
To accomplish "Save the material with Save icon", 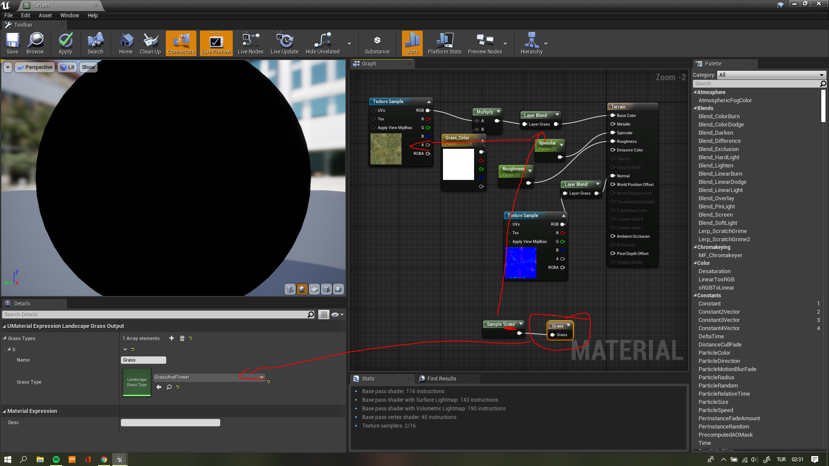I will tap(13, 43).
